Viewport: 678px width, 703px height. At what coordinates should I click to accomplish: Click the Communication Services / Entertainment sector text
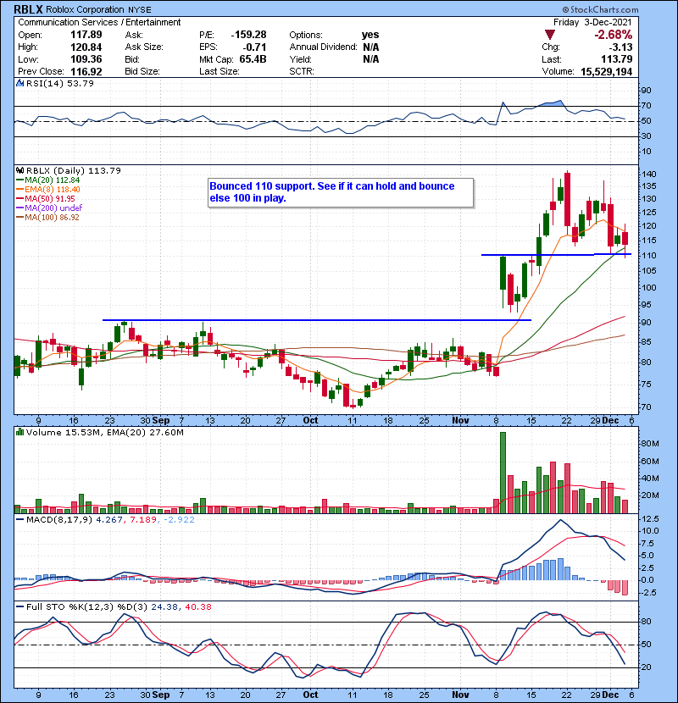pyautogui.click(x=99, y=22)
